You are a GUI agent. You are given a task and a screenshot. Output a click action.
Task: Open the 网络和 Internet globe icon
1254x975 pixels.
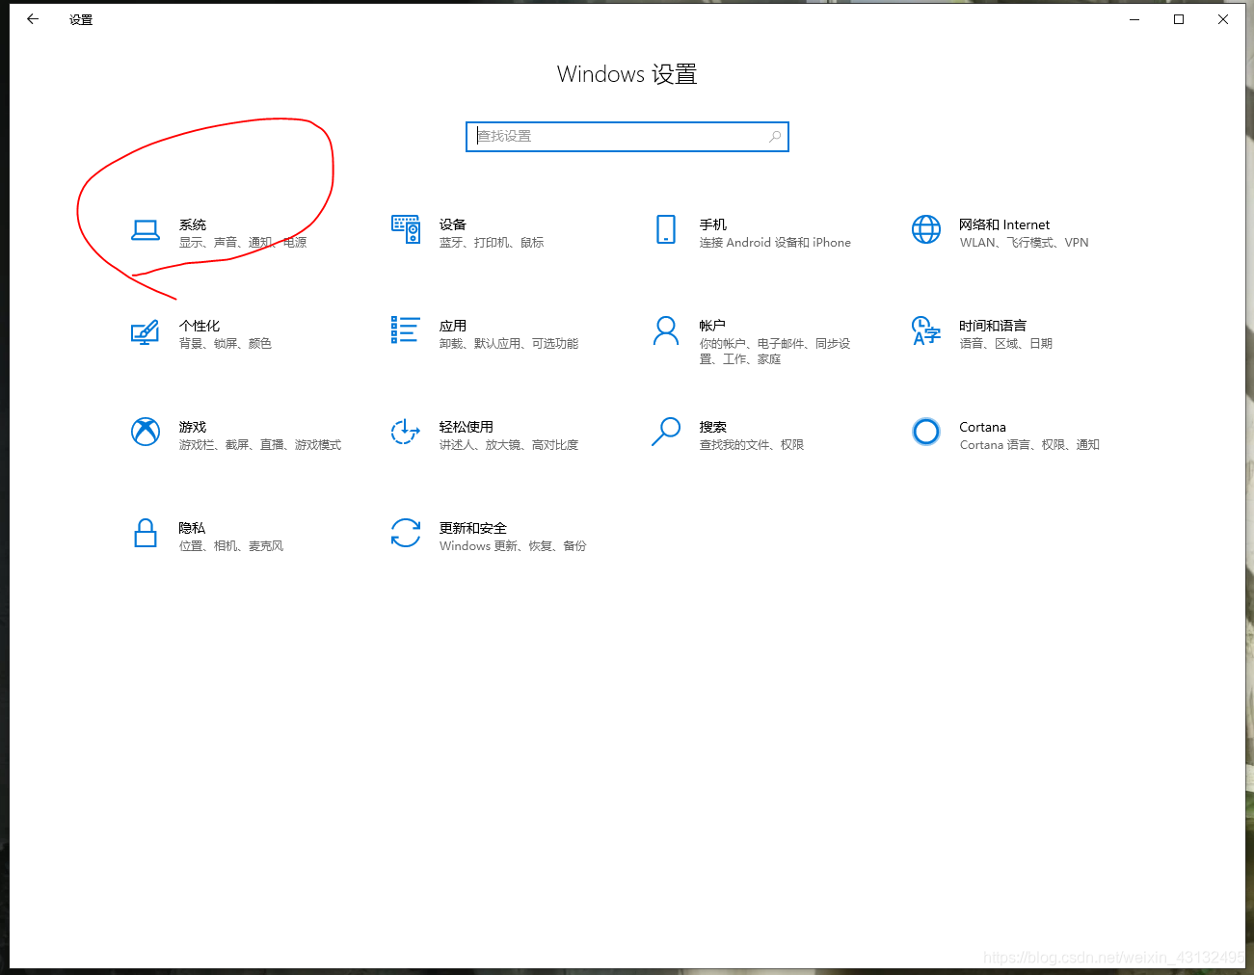tap(926, 229)
